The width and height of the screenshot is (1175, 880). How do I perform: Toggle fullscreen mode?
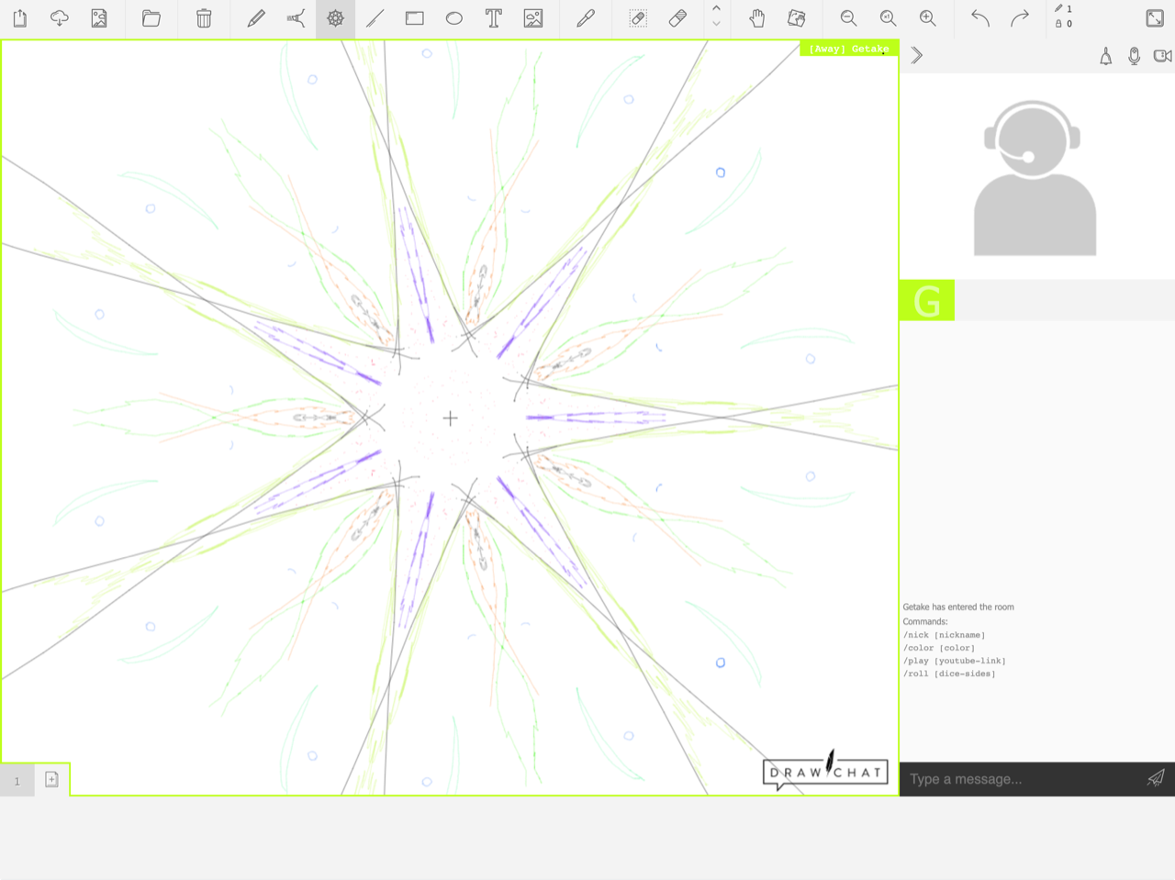pyautogui.click(x=1155, y=18)
